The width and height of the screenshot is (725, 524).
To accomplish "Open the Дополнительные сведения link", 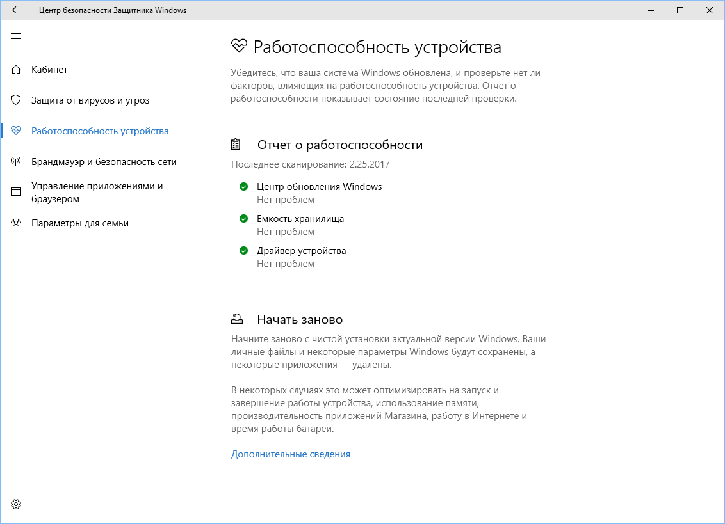I will (x=291, y=454).
